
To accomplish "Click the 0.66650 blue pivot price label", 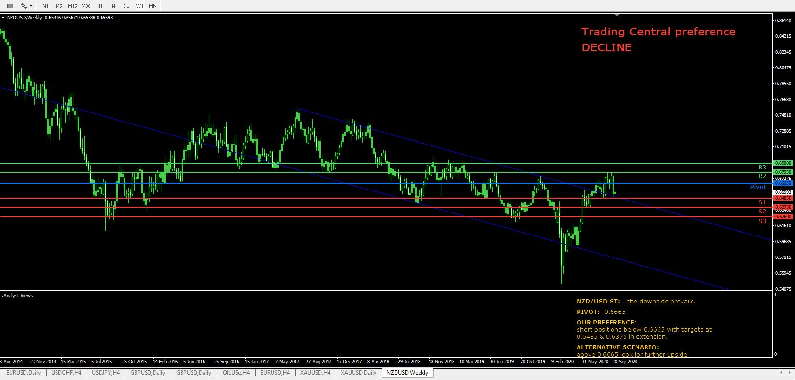I will tap(784, 183).
